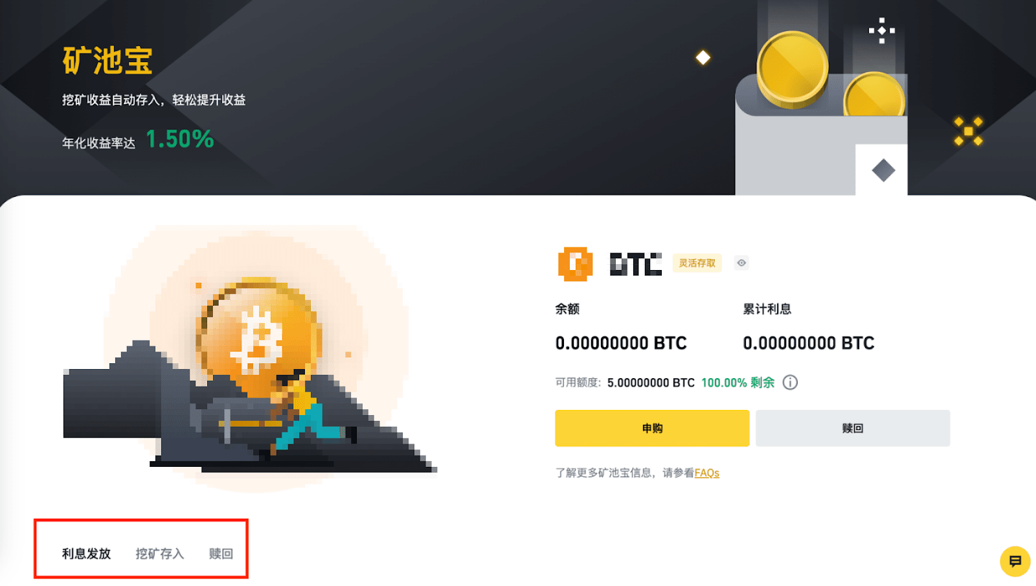1036x586 pixels.
Task: Click the white diamond banner decoration
Action: click(x=703, y=58)
